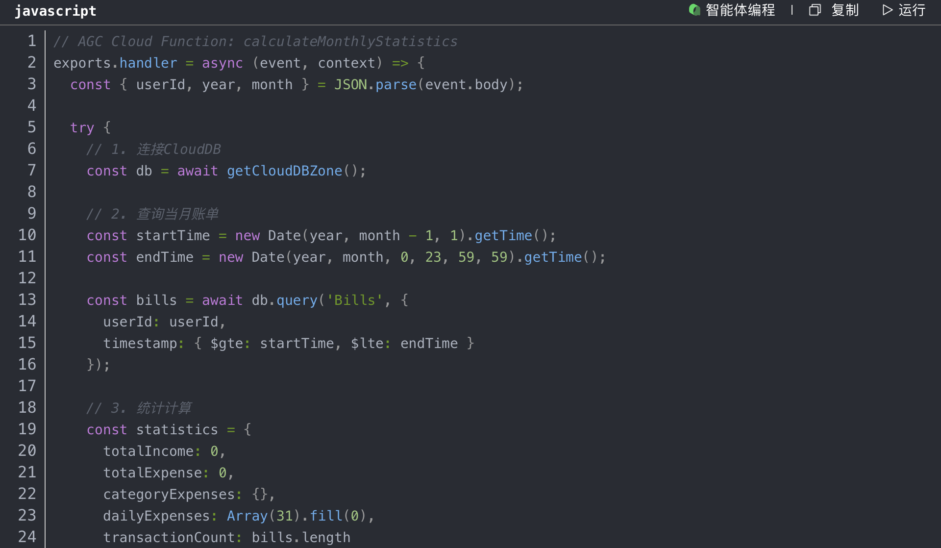Viewport: 941px width, 548px height.
Task: Click line number 24 in gutter
Action: 27,537
